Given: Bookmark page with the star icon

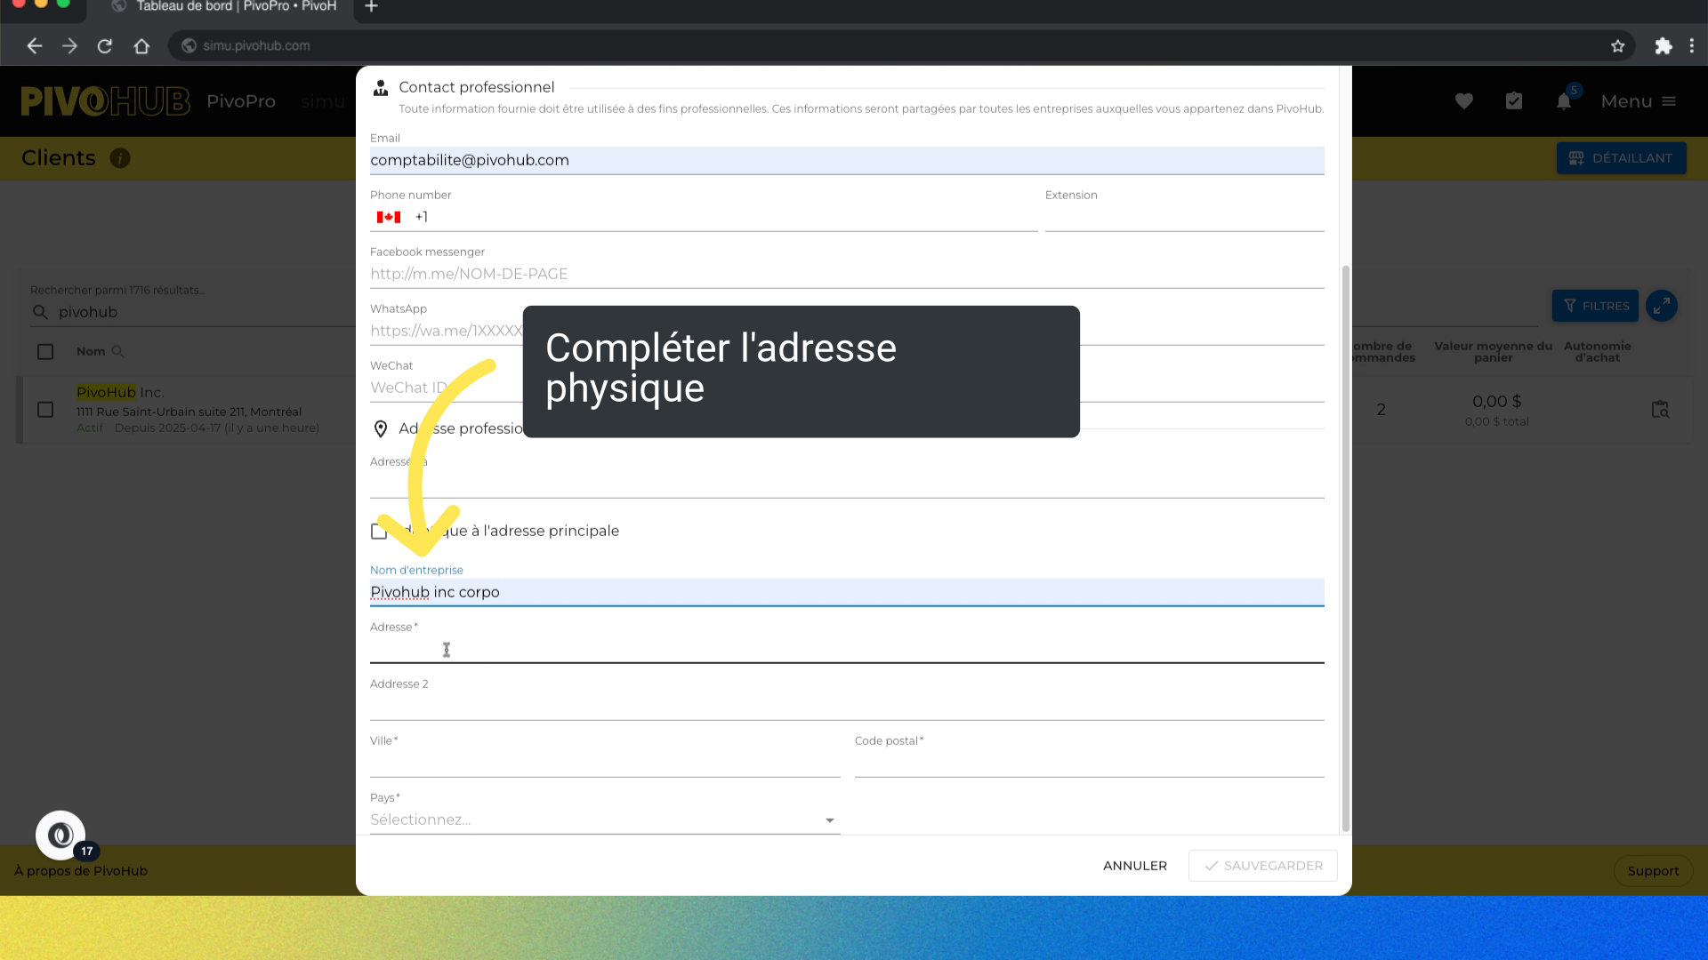Looking at the screenshot, I should [x=1617, y=46].
